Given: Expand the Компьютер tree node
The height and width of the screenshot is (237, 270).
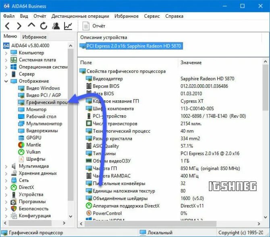Looking at the screenshot, I should tap(6, 53).
